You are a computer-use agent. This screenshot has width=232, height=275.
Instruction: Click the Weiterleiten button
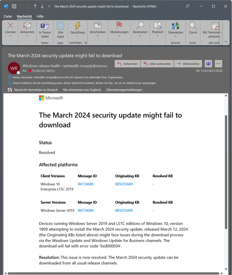(x=188, y=64)
